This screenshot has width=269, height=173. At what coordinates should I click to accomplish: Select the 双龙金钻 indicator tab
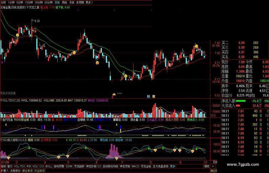click(146, 166)
